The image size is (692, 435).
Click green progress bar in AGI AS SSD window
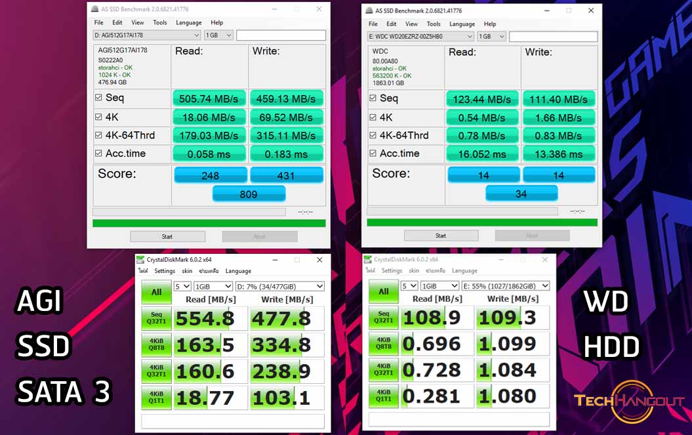pyautogui.click(x=209, y=224)
